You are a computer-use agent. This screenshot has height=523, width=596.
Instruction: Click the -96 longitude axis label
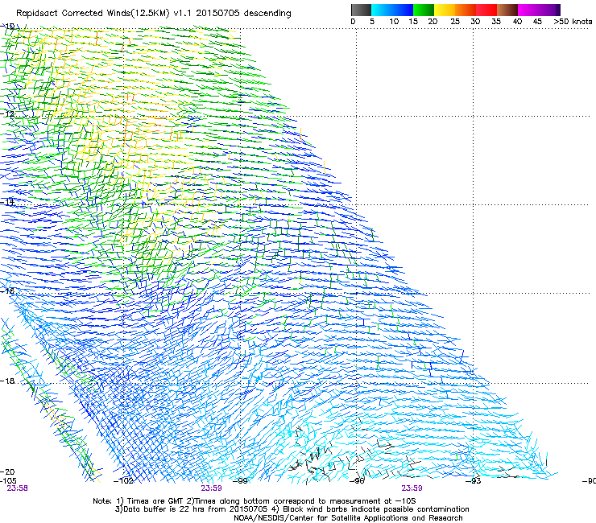pyautogui.click(x=357, y=480)
